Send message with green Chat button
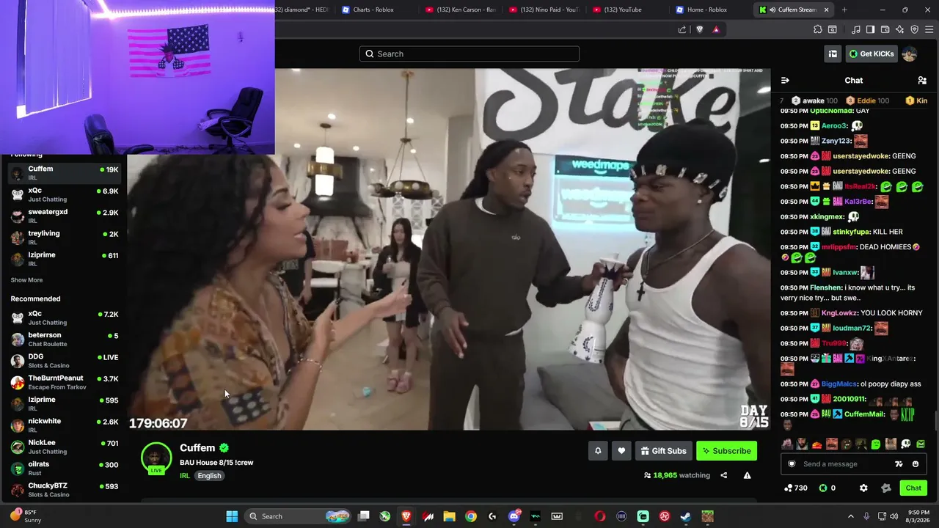939x528 pixels. click(913, 488)
